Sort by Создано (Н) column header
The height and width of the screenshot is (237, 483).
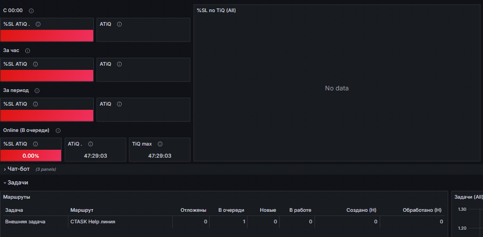[x=361, y=210]
